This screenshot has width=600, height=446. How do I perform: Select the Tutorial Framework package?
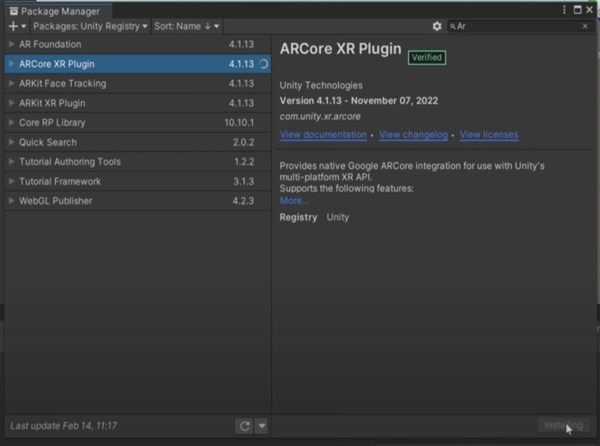point(137,181)
